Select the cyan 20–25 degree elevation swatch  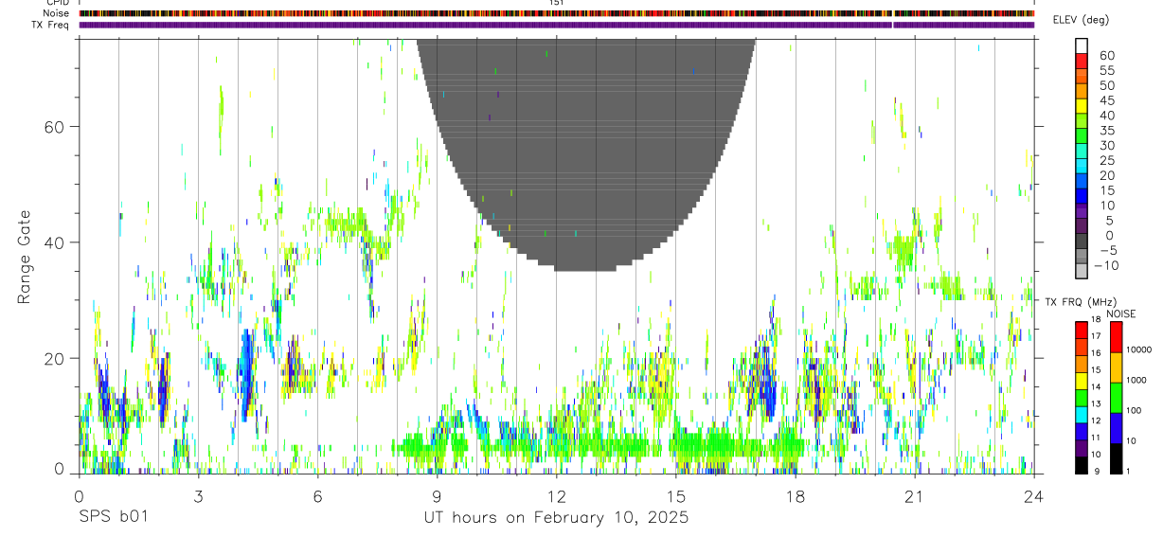(1082, 168)
